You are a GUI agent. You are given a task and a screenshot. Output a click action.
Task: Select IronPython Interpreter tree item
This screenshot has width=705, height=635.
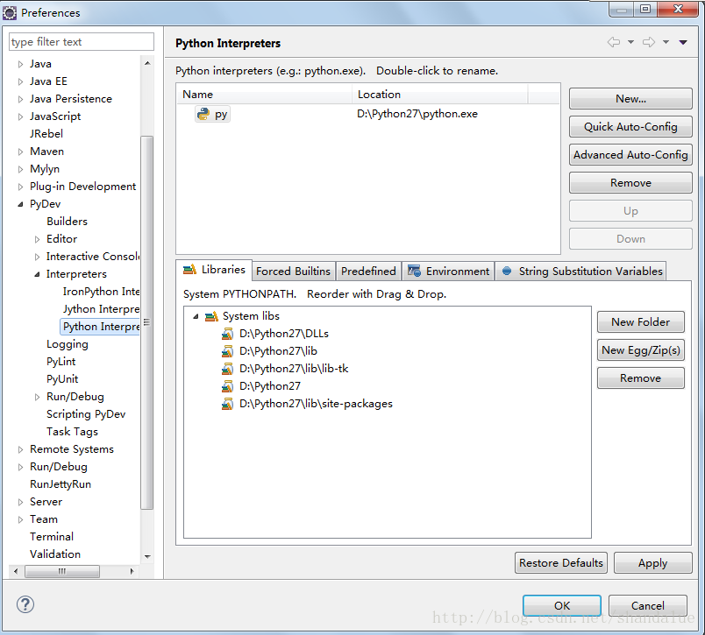click(101, 292)
